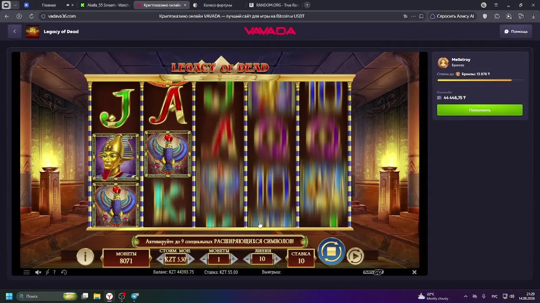540x303 pixels.
Task: Click the page translate icon in address bar
Action: click(x=405, y=16)
